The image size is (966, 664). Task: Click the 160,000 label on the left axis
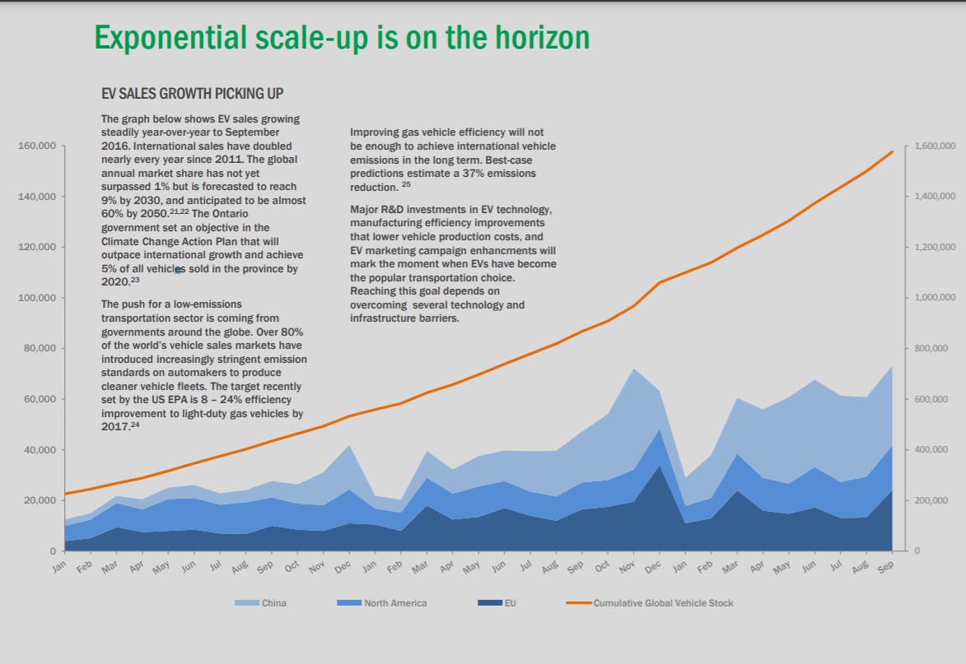[37, 145]
